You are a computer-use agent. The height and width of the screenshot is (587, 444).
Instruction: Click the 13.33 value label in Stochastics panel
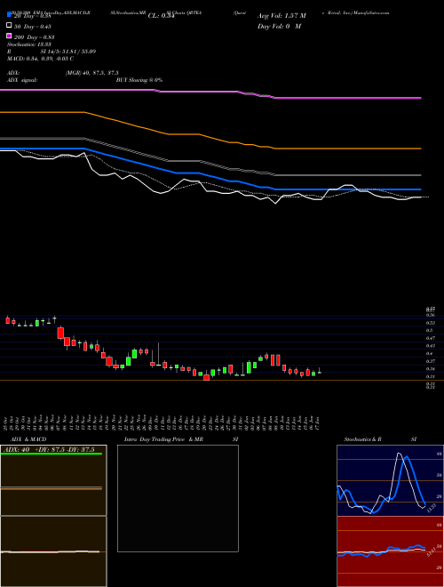(x=432, y=508)
